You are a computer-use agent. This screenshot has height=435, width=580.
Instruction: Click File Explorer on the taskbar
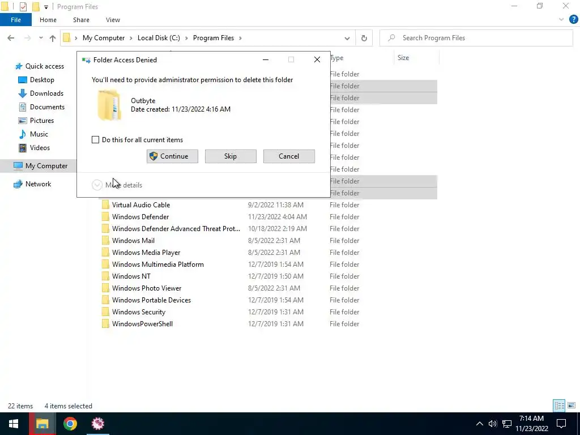pyautogui.click(x=42, y=424)
